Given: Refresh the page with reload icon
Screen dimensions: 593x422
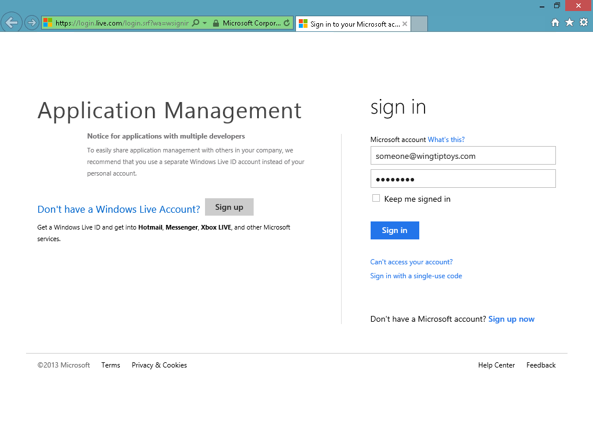Looking at the screenshot, I should pyautogui.click(x=287, y=23).
